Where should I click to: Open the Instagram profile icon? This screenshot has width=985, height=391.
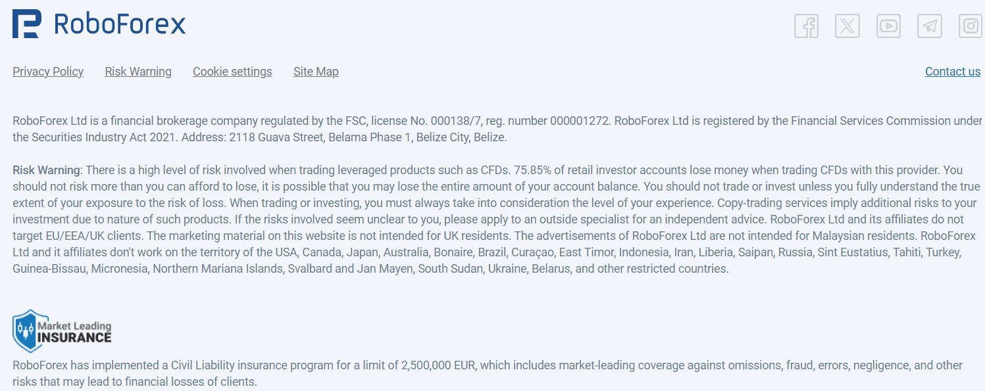click(970, 26)
